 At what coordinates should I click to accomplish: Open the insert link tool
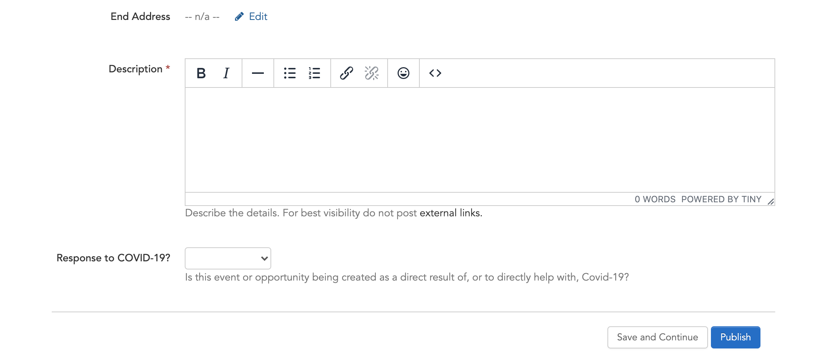pos(347,73)
